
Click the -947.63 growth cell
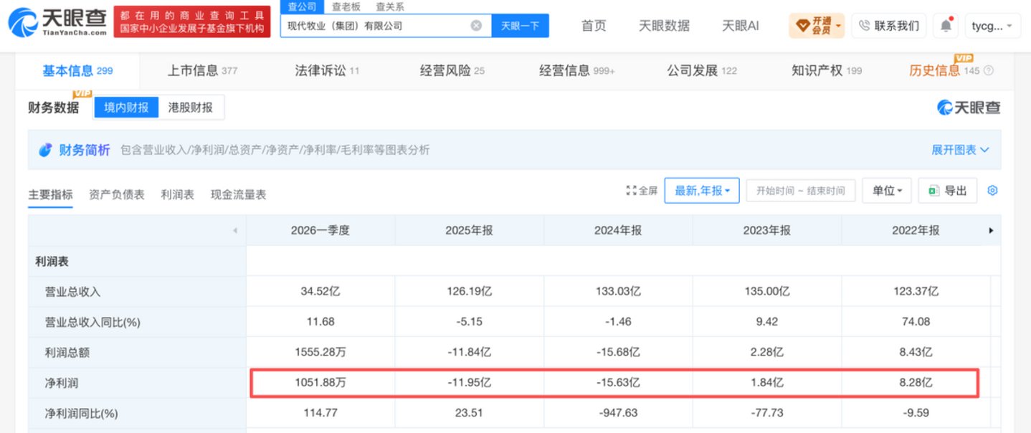coord(618,413)
